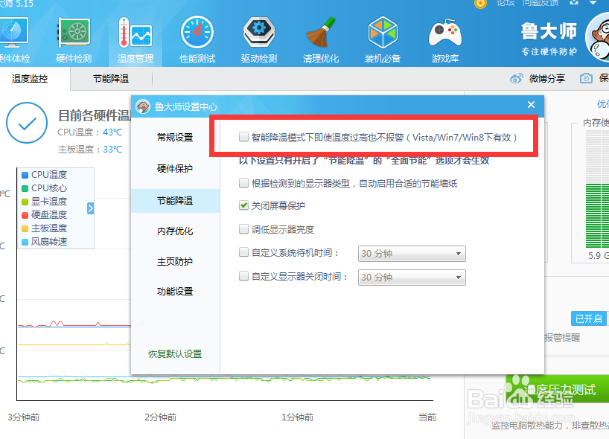Toggle 主板温度 legend orange box
Image resolution: width=609 pixels, height=439 pixels.
[25, 228]
